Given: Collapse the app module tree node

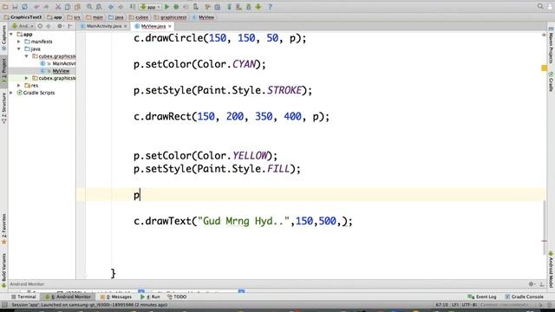Looking at the screenshot, I should pyautogui.click(x=11, y=35).
